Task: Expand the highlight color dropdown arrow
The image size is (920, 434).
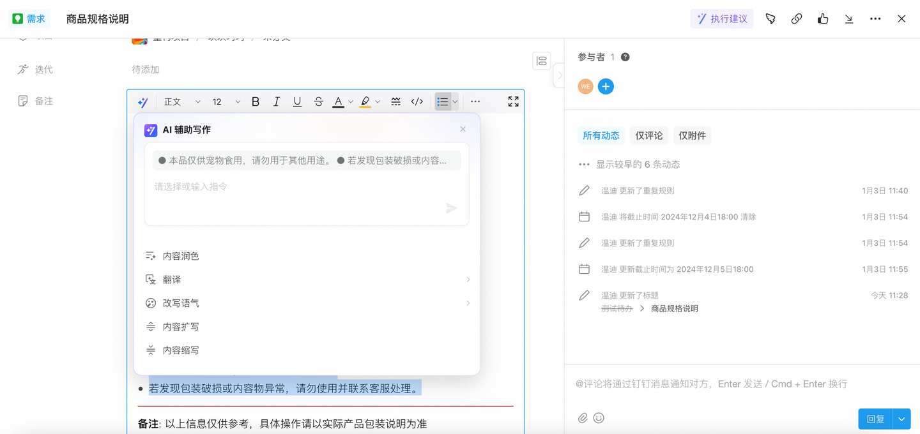Action: tap(378, 102)
